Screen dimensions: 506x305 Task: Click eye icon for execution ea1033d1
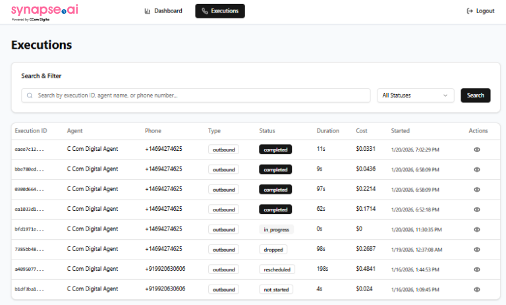pos(477,209)
